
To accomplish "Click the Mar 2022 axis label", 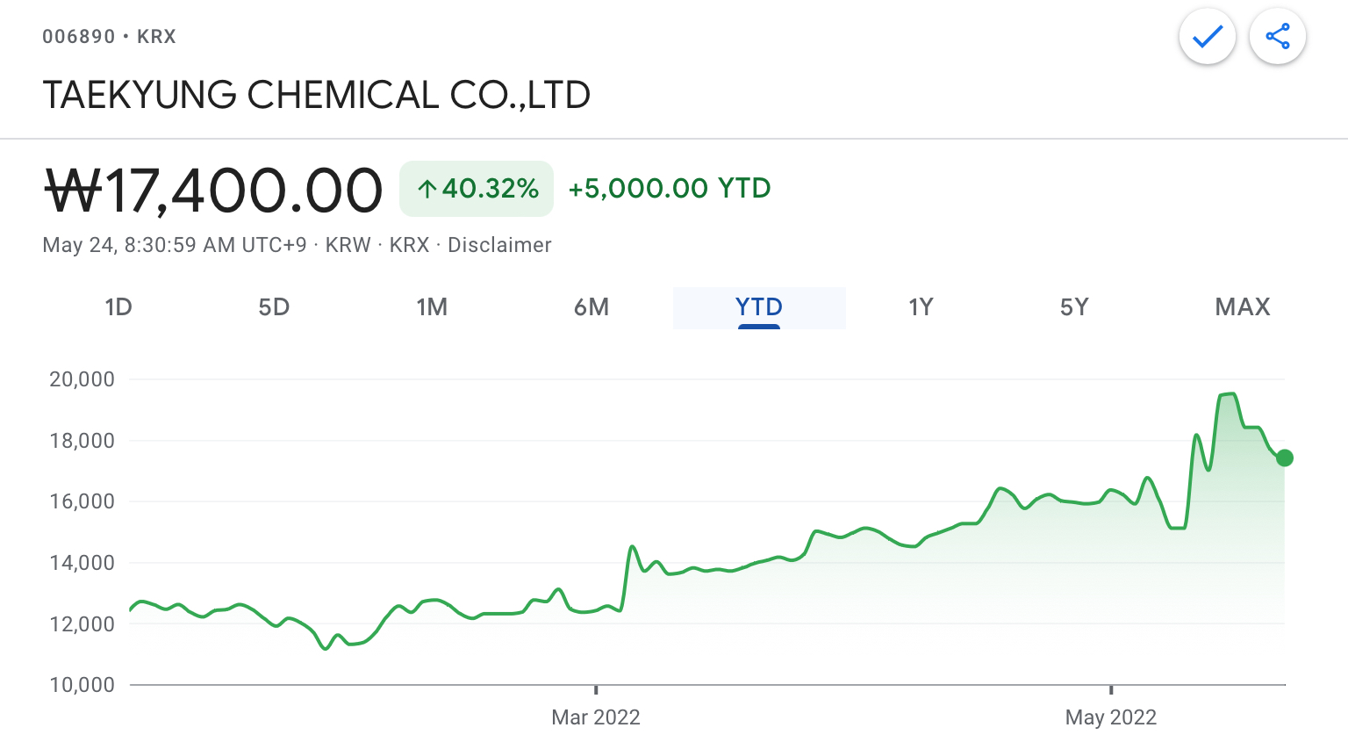I will coord(596,717).
